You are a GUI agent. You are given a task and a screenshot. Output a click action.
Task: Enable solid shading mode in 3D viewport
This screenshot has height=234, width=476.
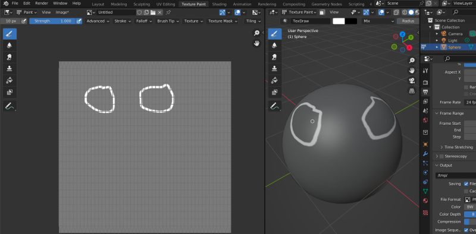tap(411, 12)
